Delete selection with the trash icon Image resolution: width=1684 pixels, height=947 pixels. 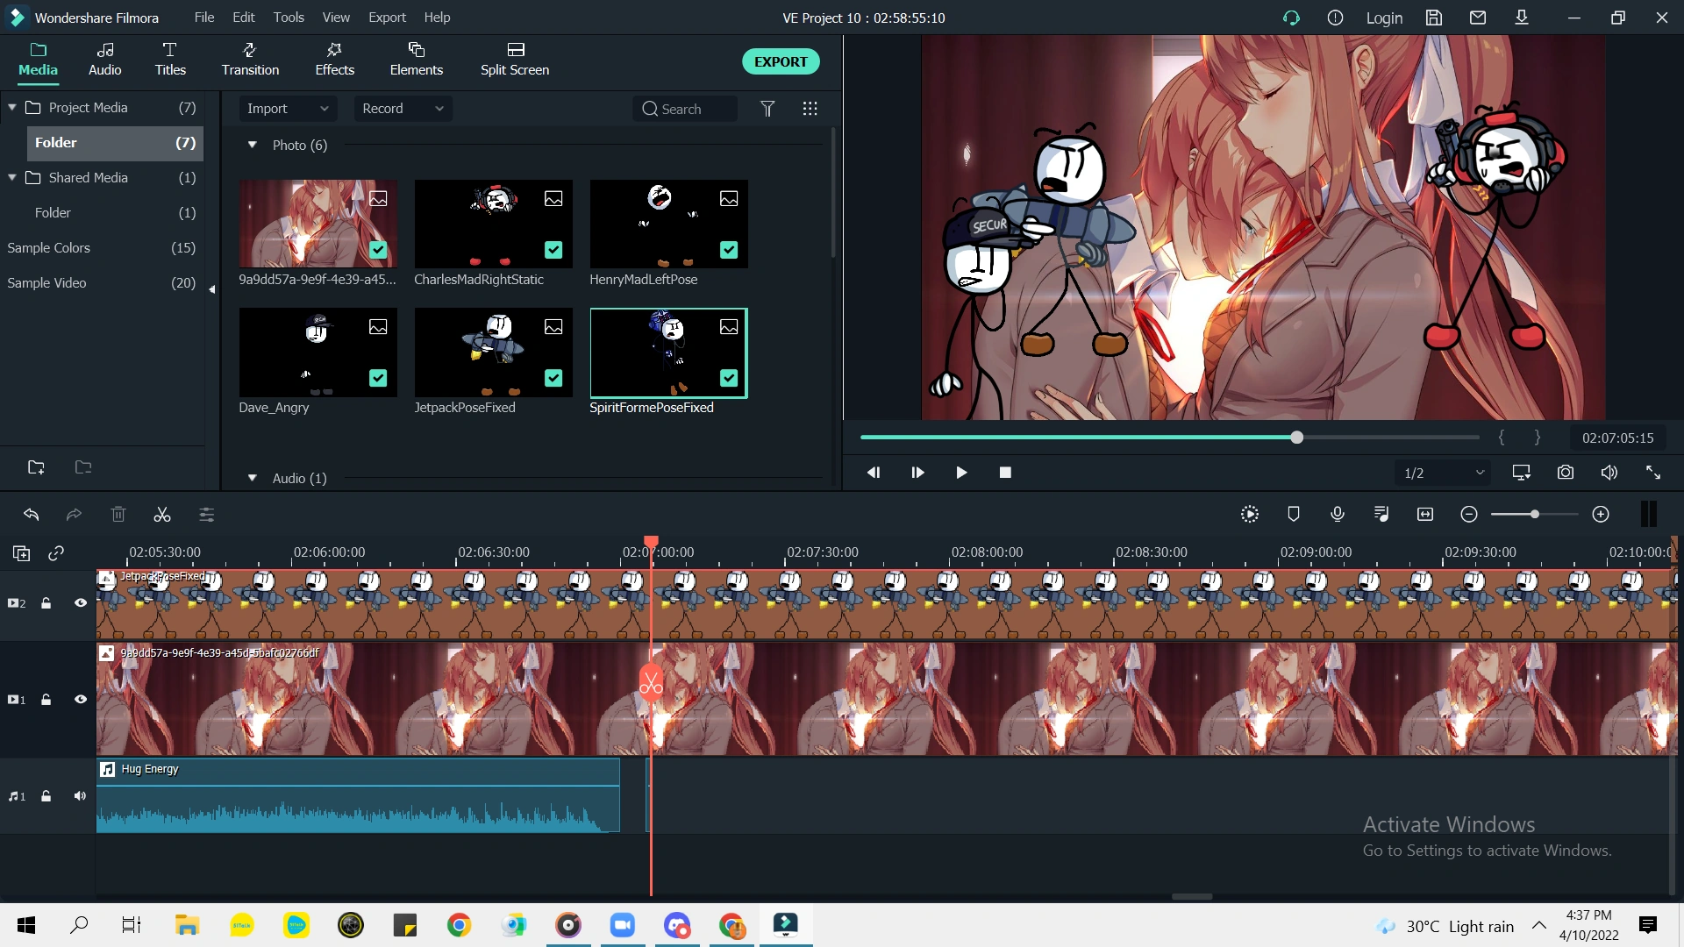click(x=118, y=515)
